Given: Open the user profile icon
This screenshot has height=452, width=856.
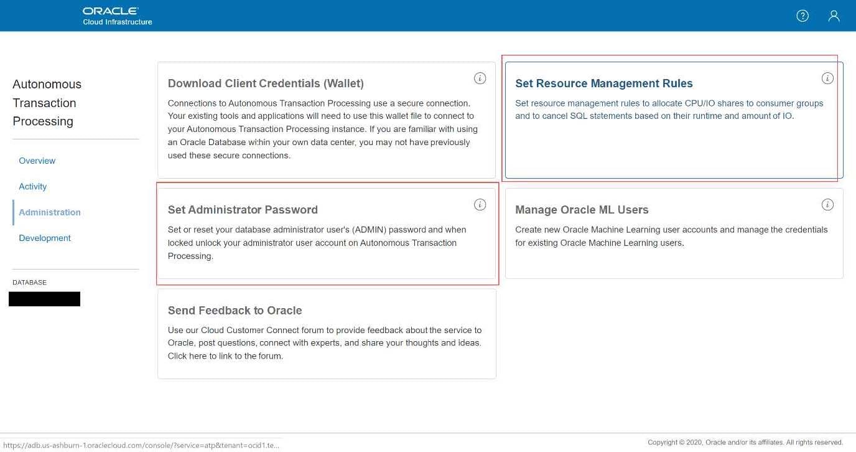Looking at the screenshot, I should point(834,16).
